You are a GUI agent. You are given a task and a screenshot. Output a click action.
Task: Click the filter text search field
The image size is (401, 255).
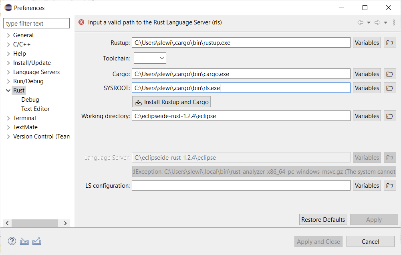[37, 24]
